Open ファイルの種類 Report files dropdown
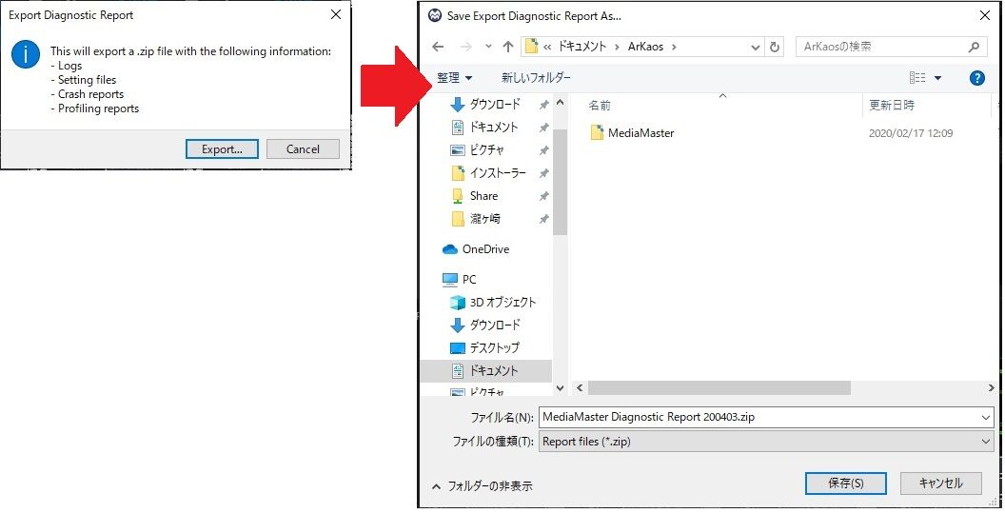This screenshot has height=513, width=1005. coord(766,442)
